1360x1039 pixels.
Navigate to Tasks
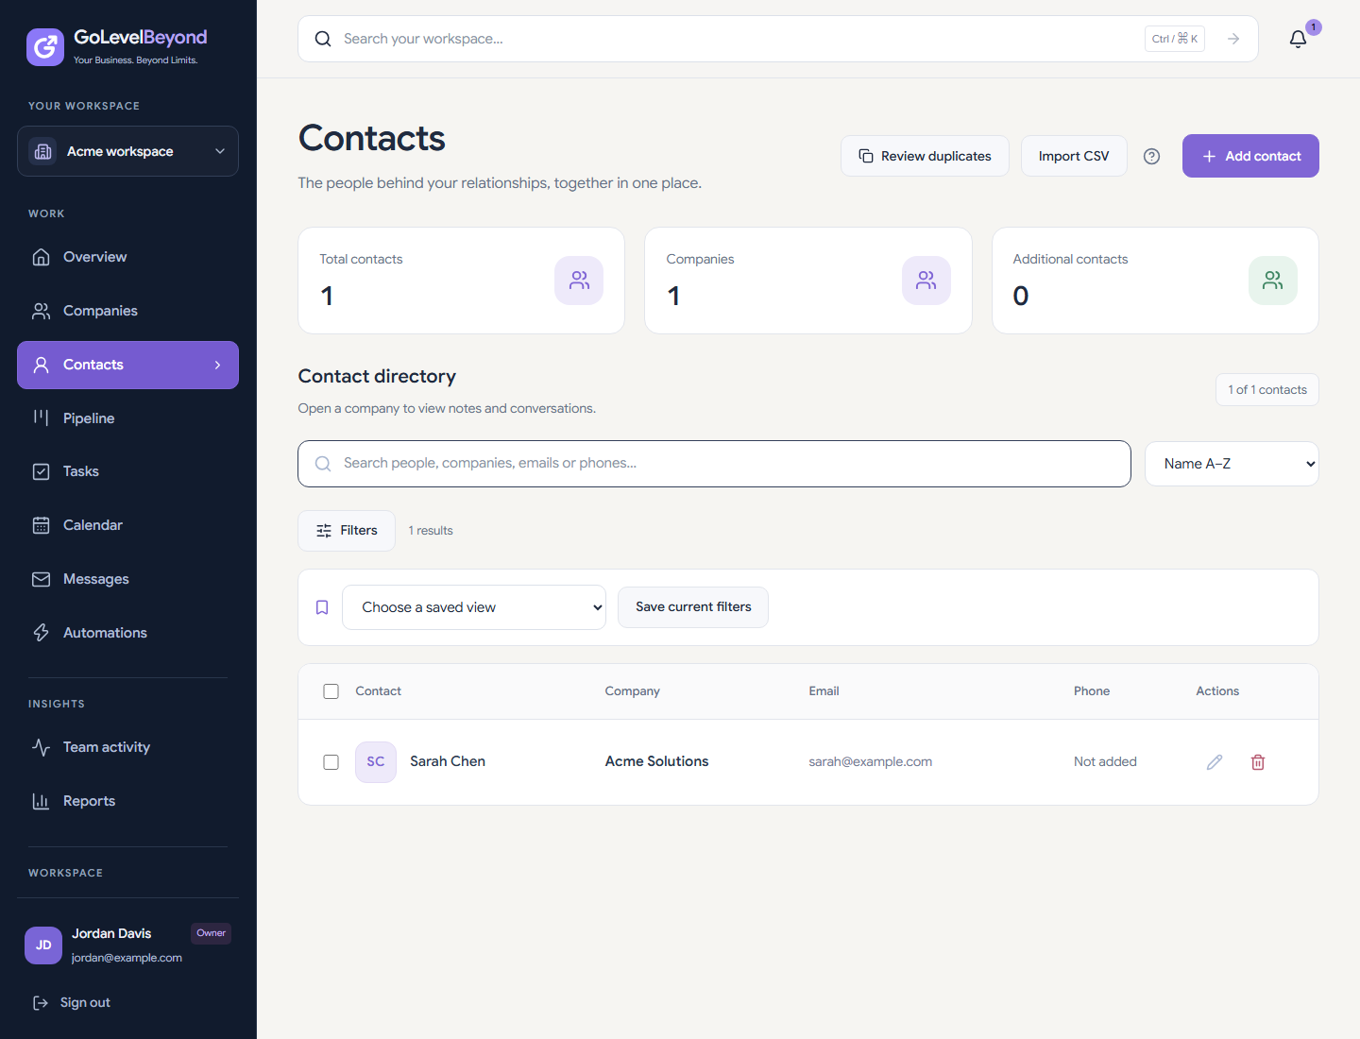point(127,471)
